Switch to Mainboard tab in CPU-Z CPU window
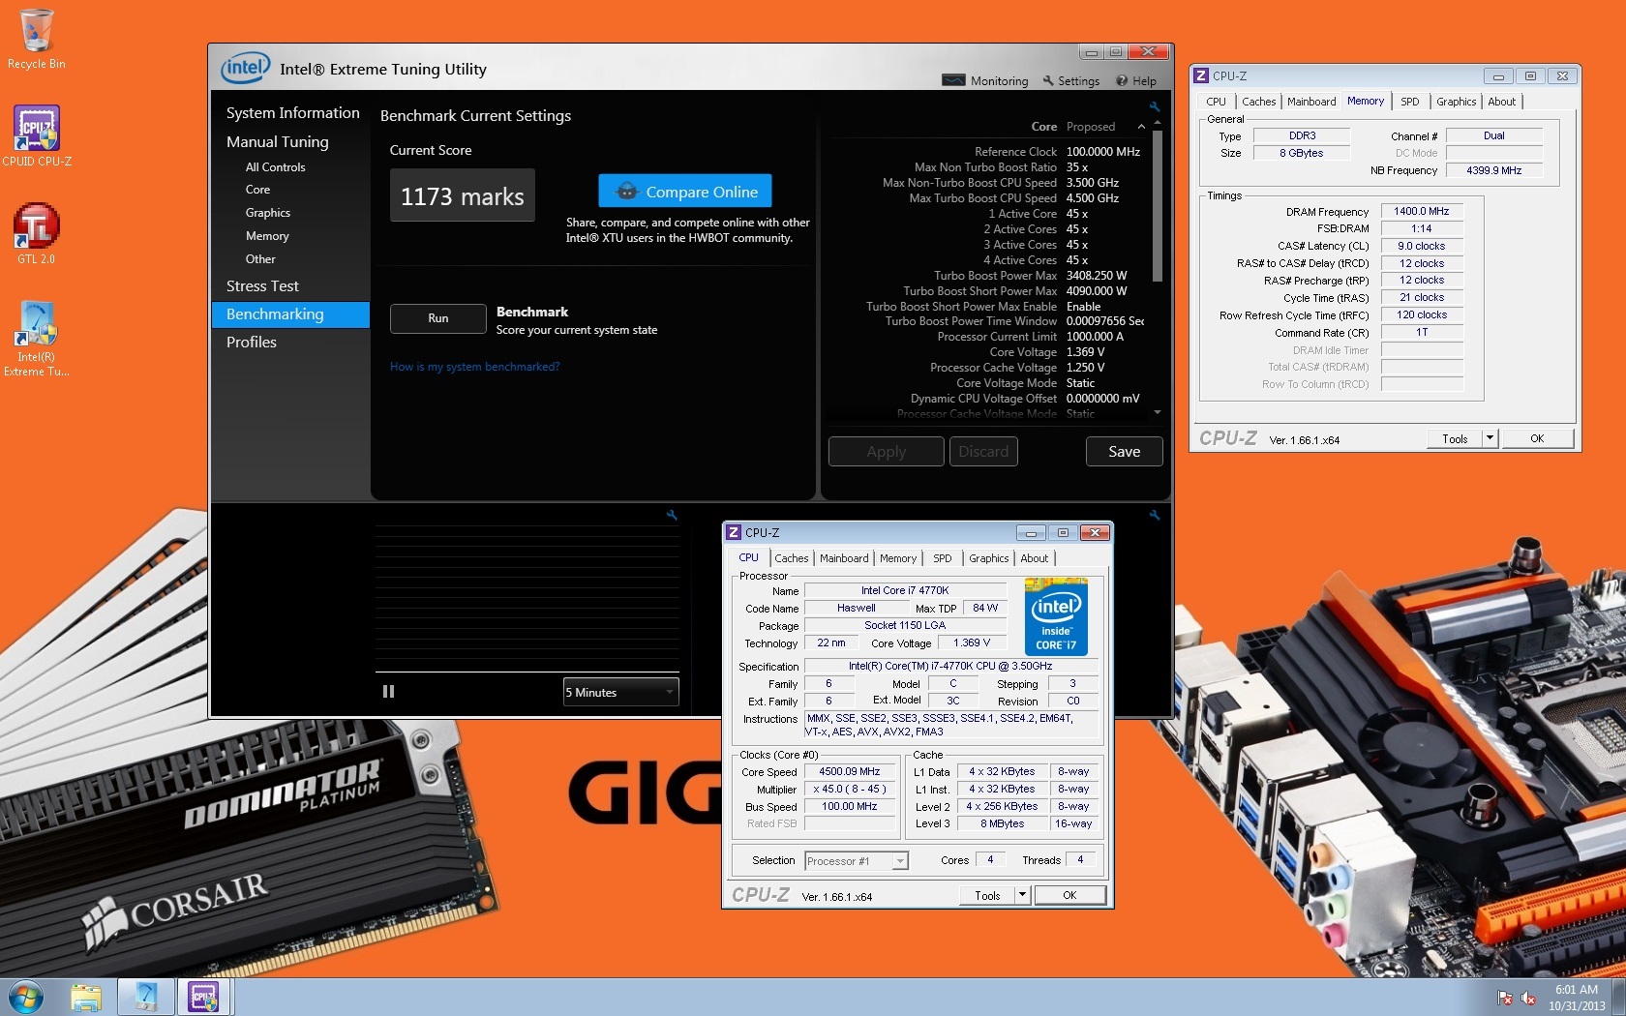 [844, 558]
